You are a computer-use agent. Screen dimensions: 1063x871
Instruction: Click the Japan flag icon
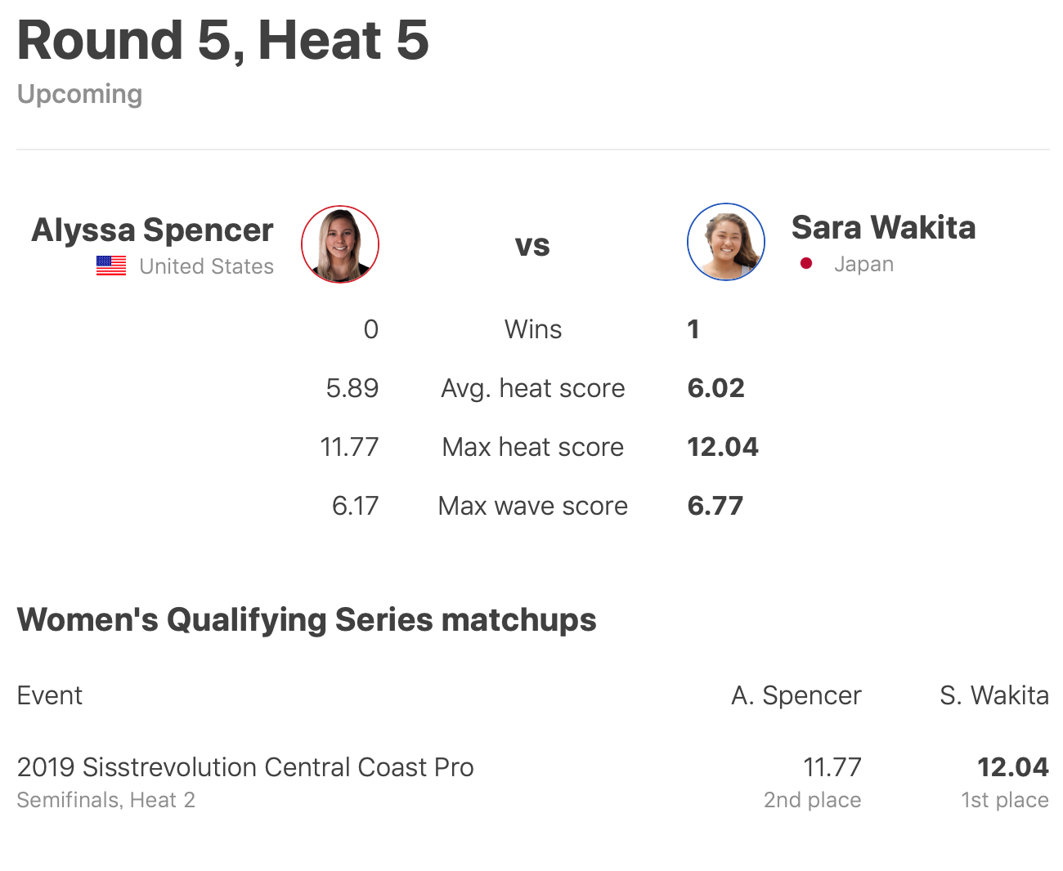click(x=806, y=263)
